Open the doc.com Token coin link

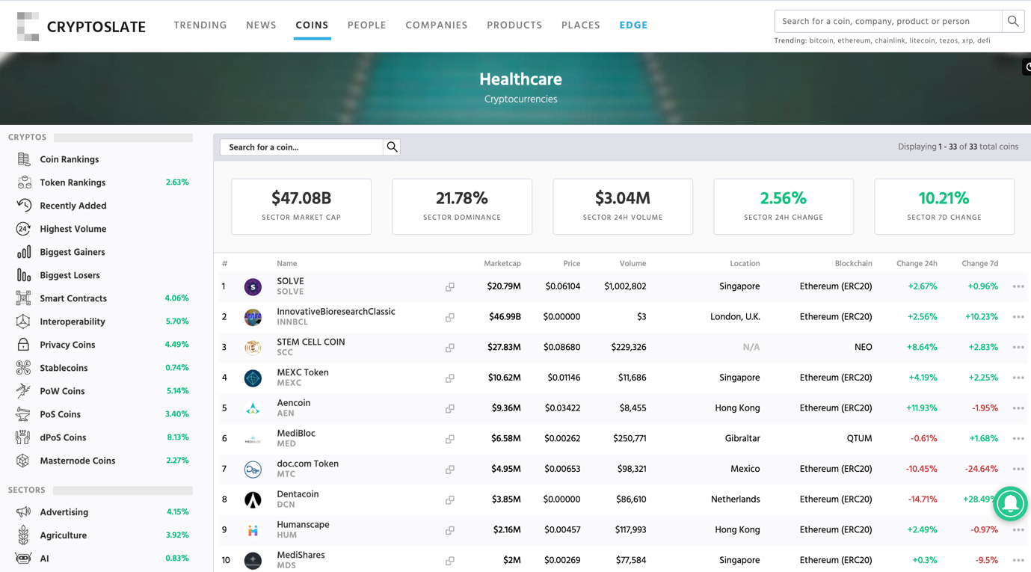(308, 464)
